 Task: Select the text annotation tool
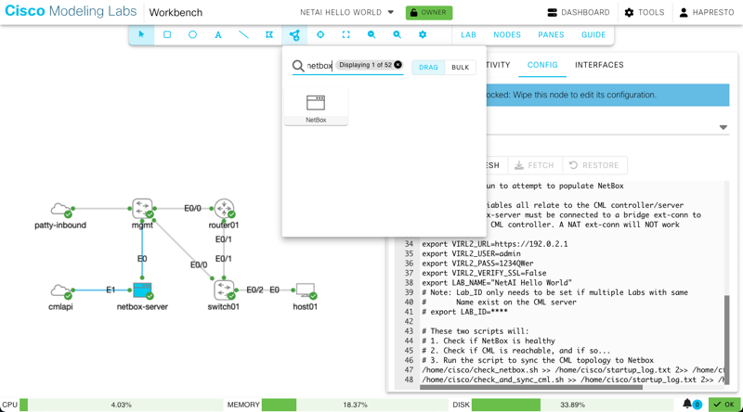click(218, 34)
